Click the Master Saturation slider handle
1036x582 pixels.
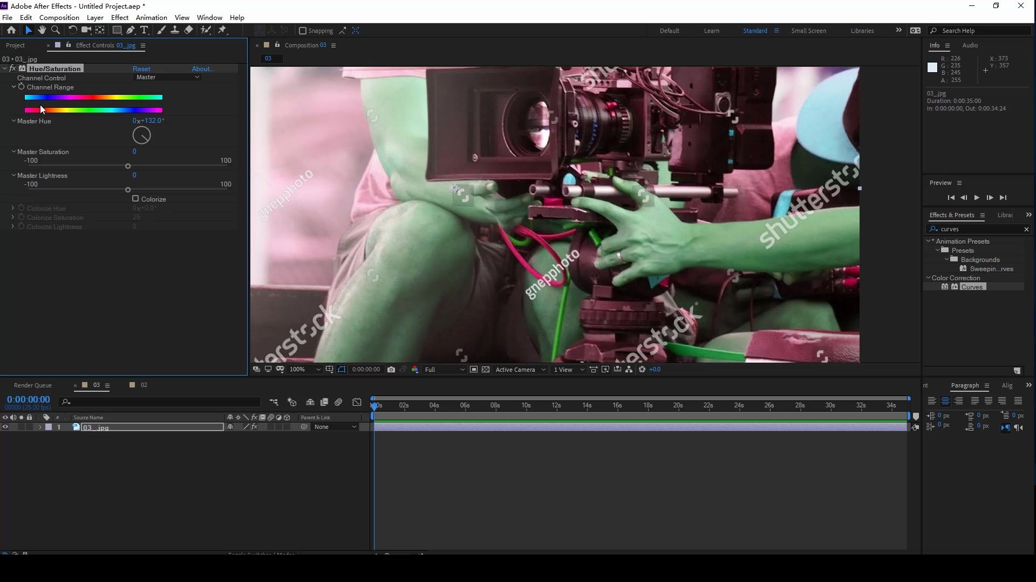tap(128, 166)
